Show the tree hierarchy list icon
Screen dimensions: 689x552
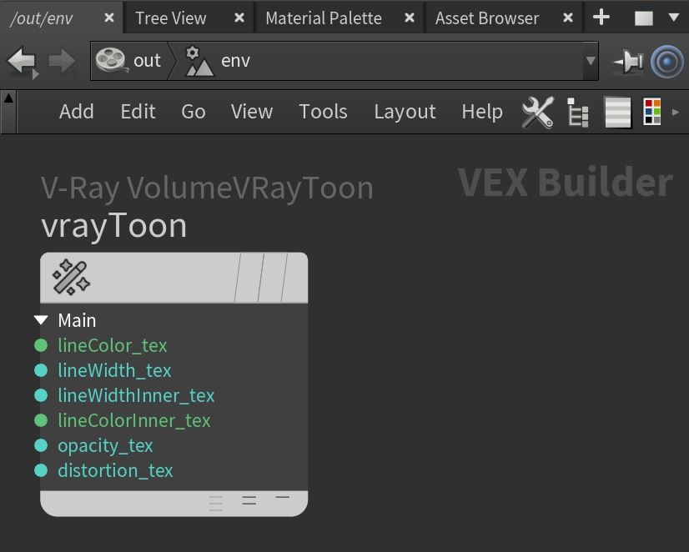(x=577, y=113)
